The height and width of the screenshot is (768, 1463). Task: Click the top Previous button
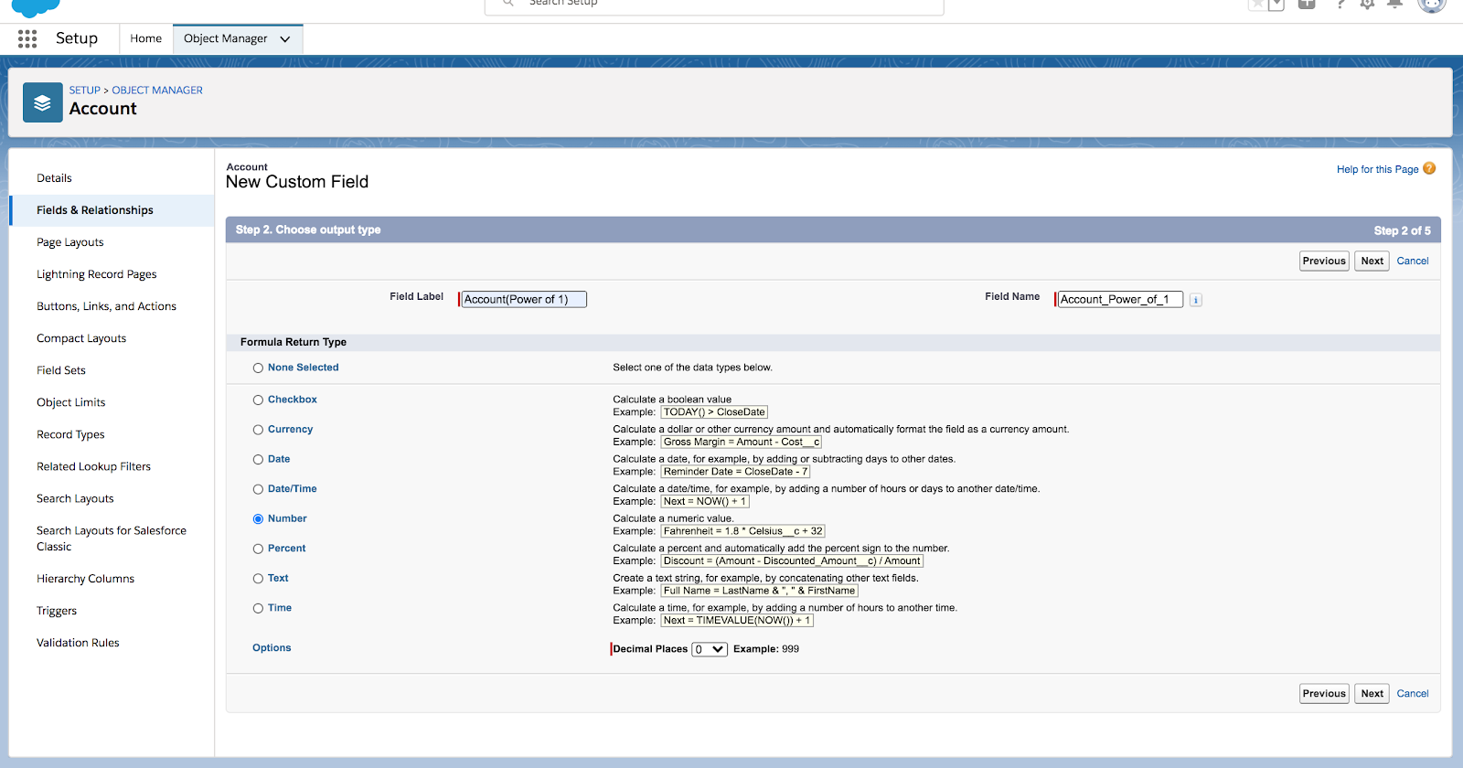tap(1324, 261)
